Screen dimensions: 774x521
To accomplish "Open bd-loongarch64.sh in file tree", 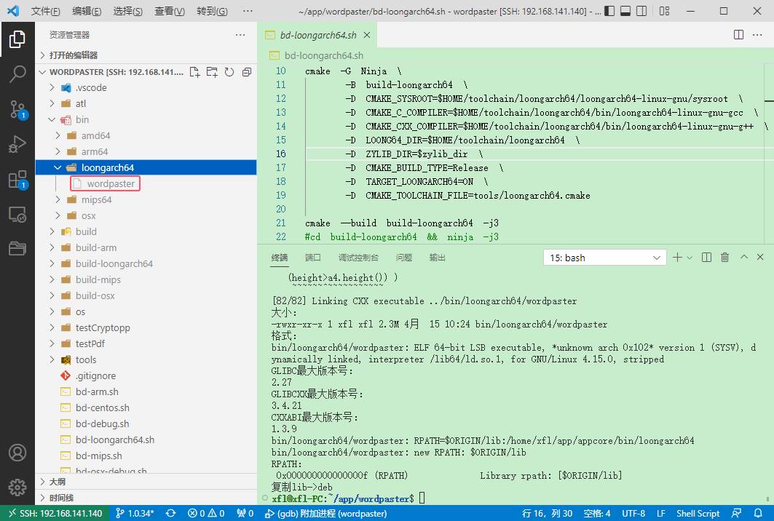I will [x=114, y=440].
